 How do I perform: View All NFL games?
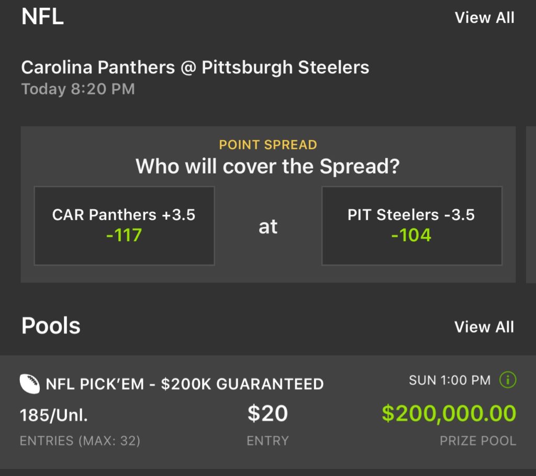484,17
